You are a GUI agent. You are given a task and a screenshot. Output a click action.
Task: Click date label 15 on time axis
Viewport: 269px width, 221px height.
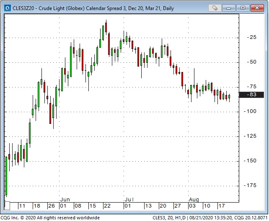pyautogui.click(x=93, y=206)
